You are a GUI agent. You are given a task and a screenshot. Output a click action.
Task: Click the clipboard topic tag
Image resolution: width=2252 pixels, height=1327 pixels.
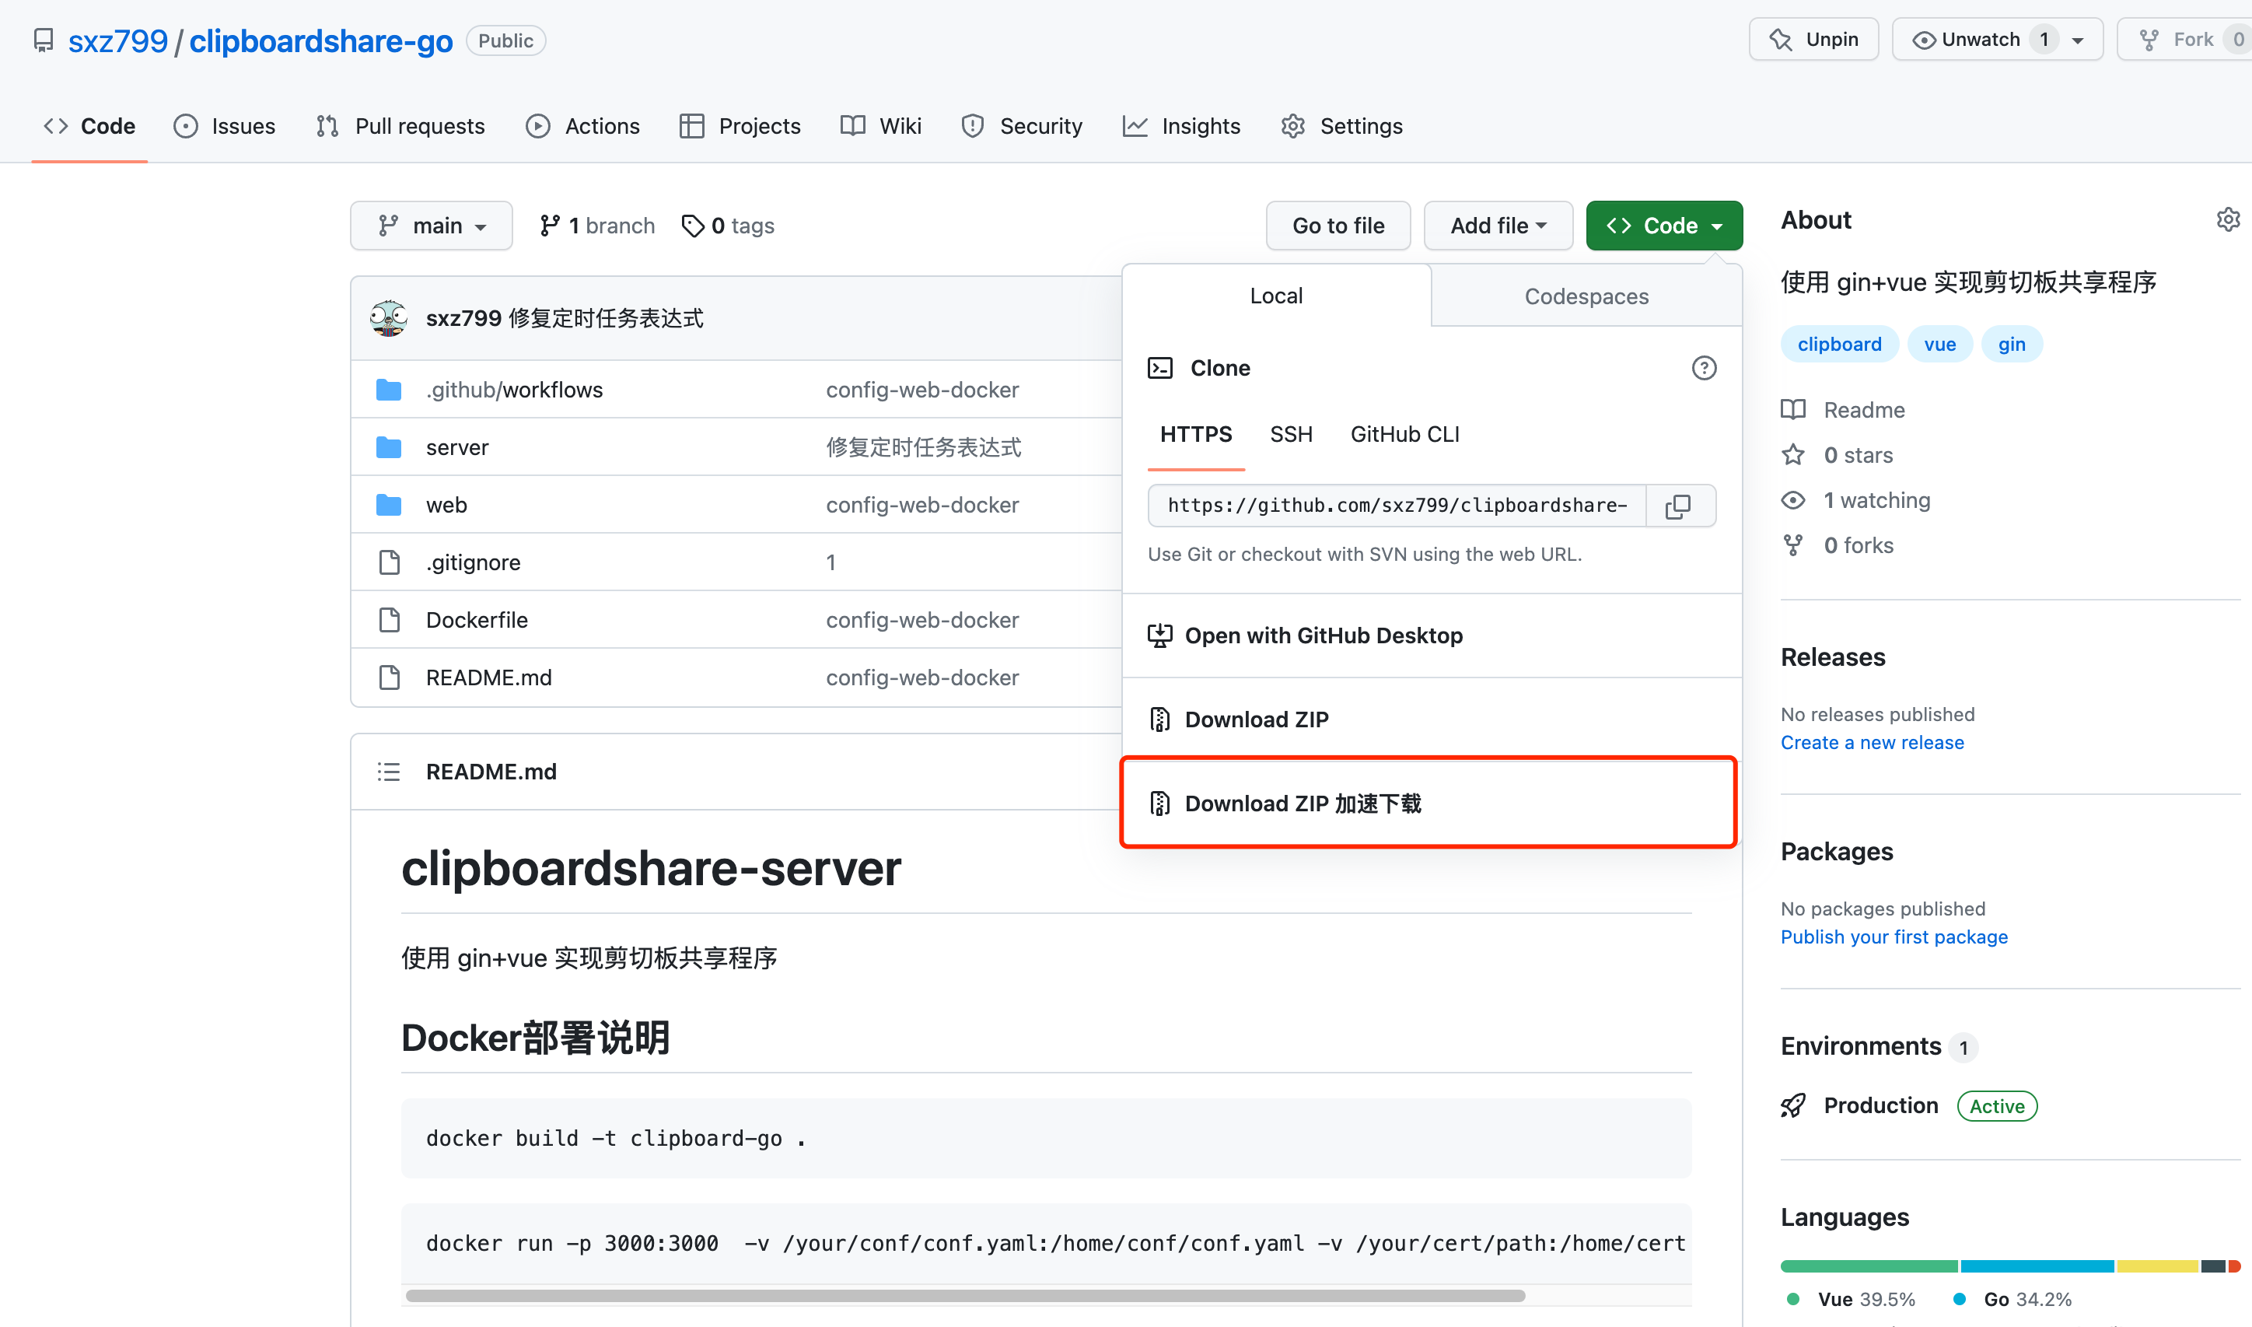[1840, 345]
